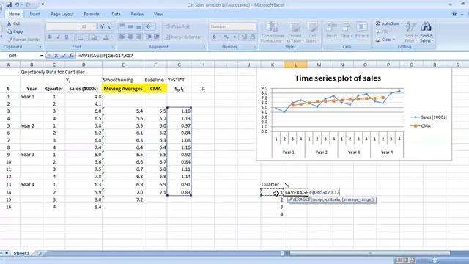469x264 pixels.
Task: Open the Data ribbon tab
Action: (116, 14)
